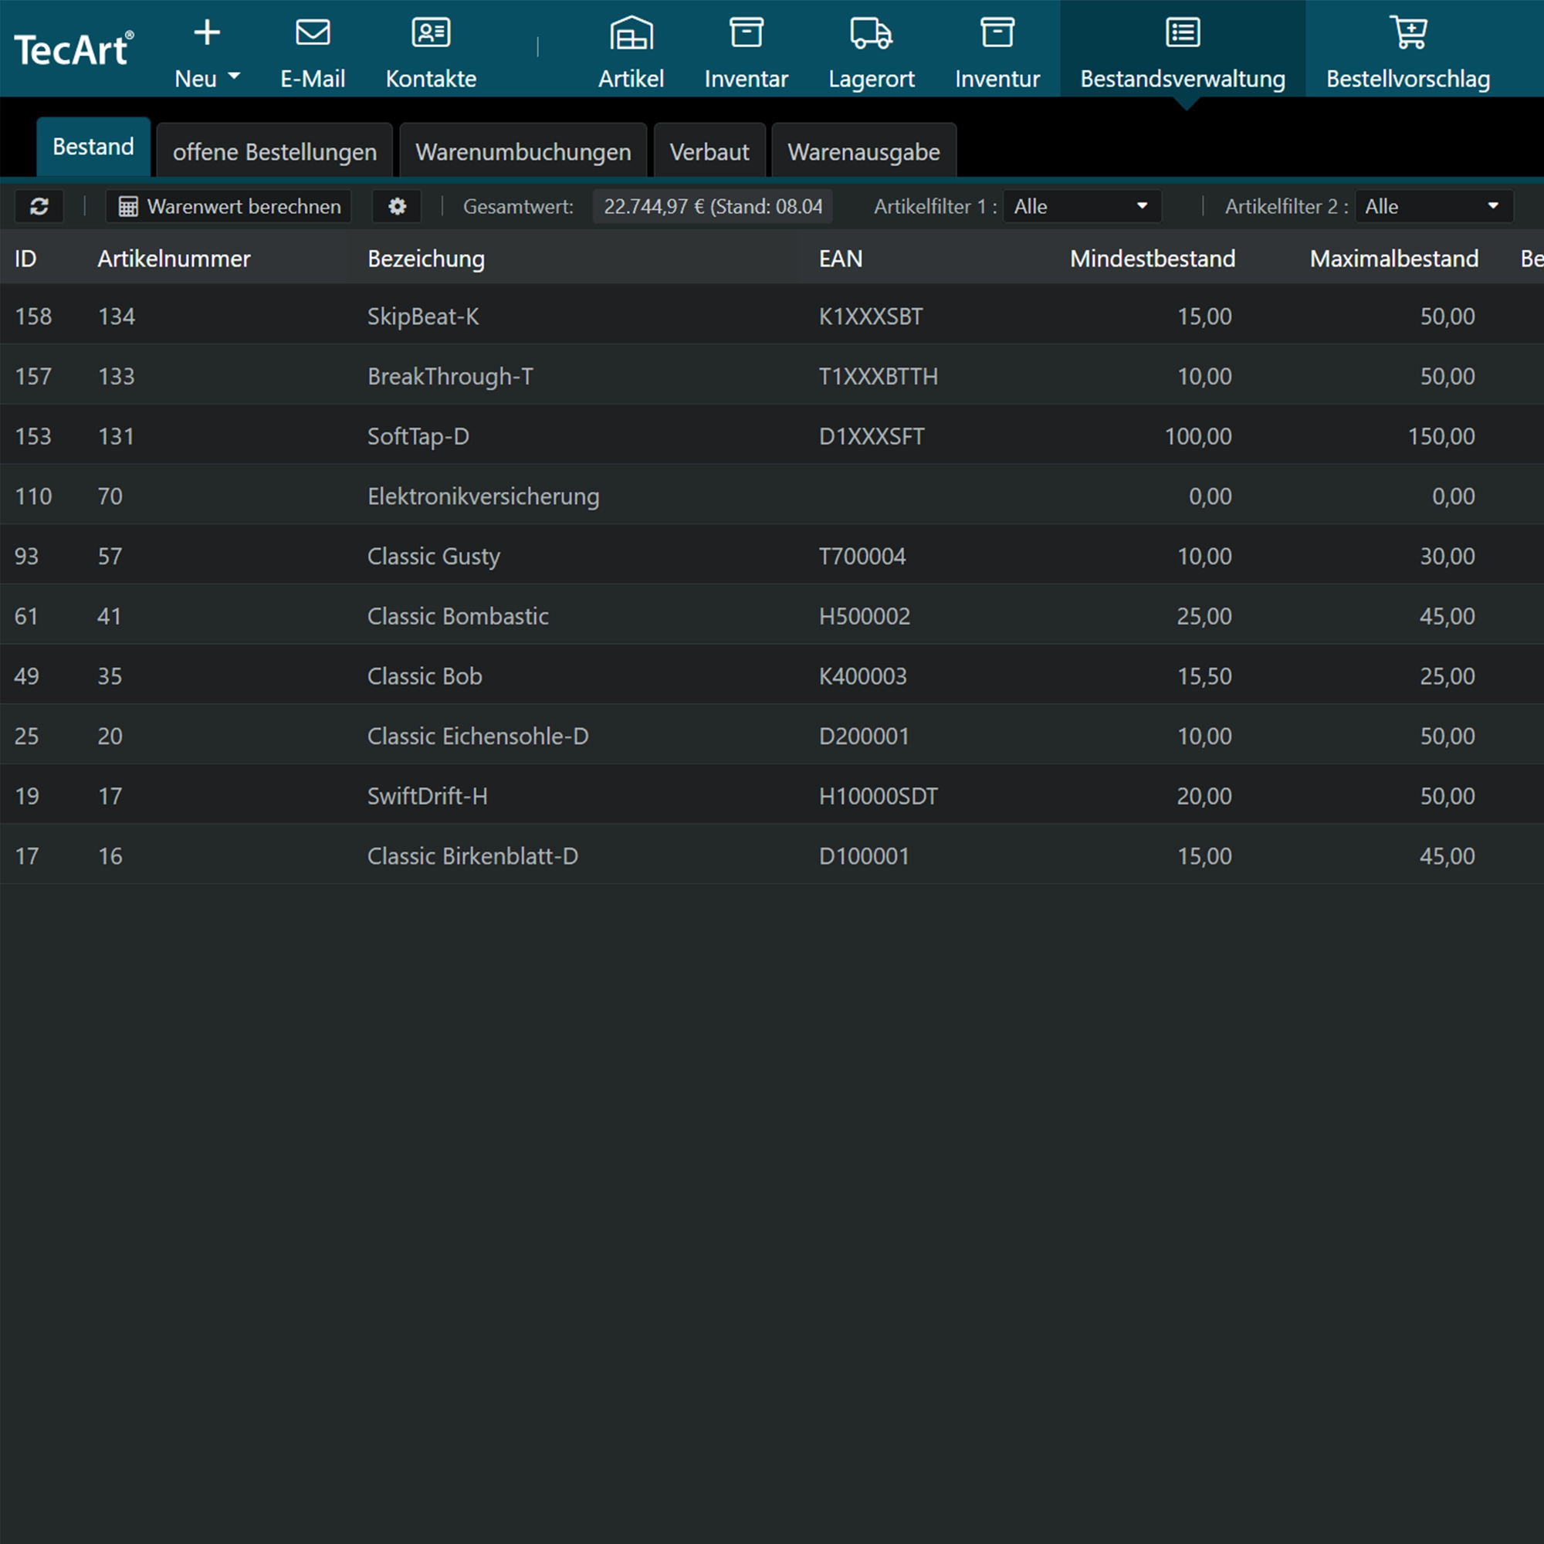Sort by the Bezeichung column header

[426, 259]
